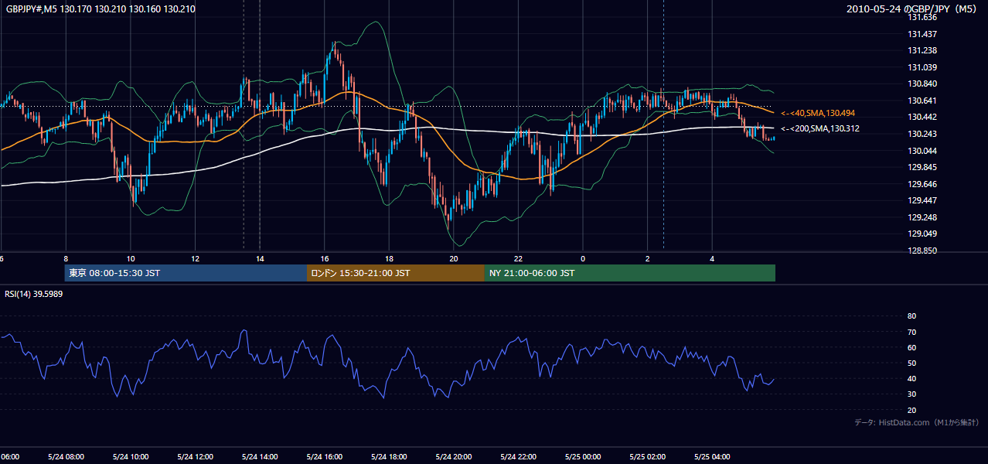Click RSI scale value 60

[911, 347]
